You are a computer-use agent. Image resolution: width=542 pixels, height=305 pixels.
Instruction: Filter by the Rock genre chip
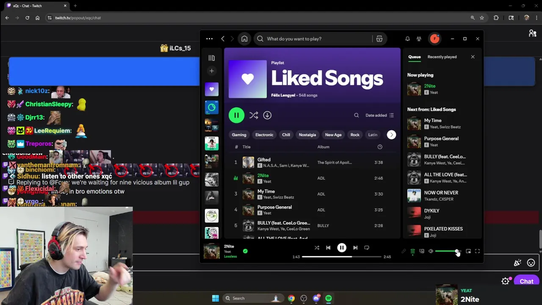point(355,135)
